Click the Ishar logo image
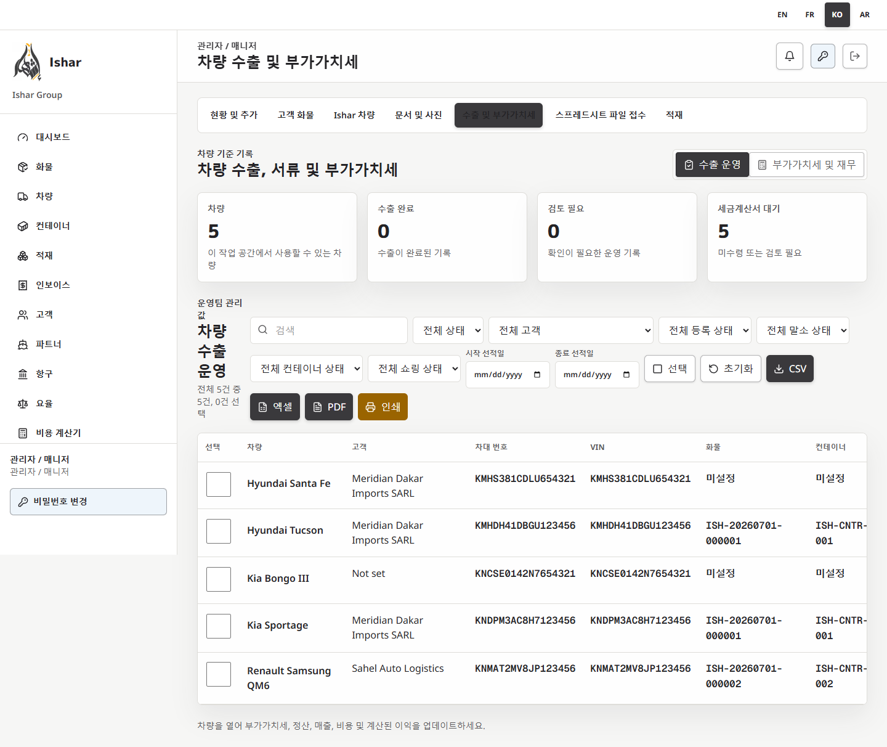Image resolution: width=887 pixels, height=747 pixels. [x=28, y=62]
